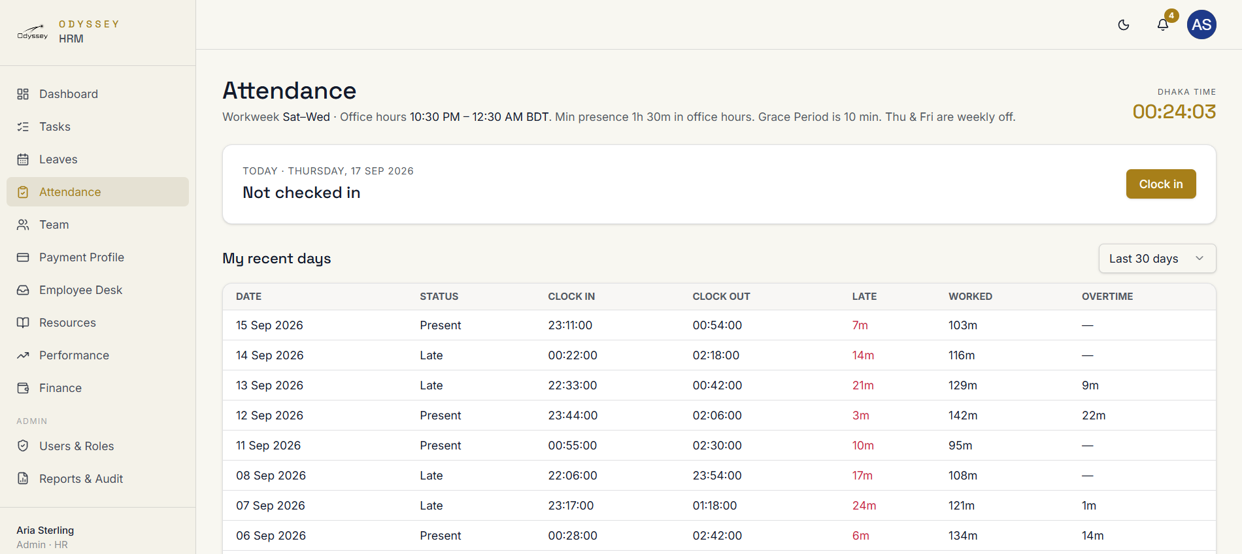Click the Team people icon
Screen dimensions: 1242x554
[23, 225]
